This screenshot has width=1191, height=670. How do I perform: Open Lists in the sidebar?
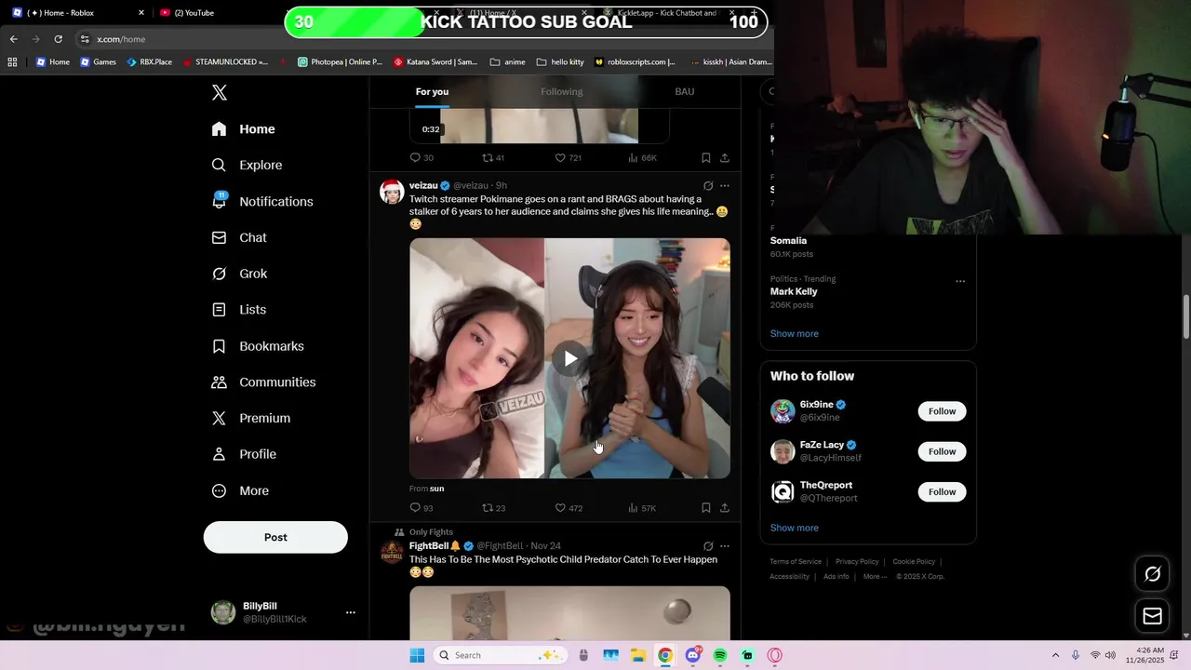pos(238,310)
